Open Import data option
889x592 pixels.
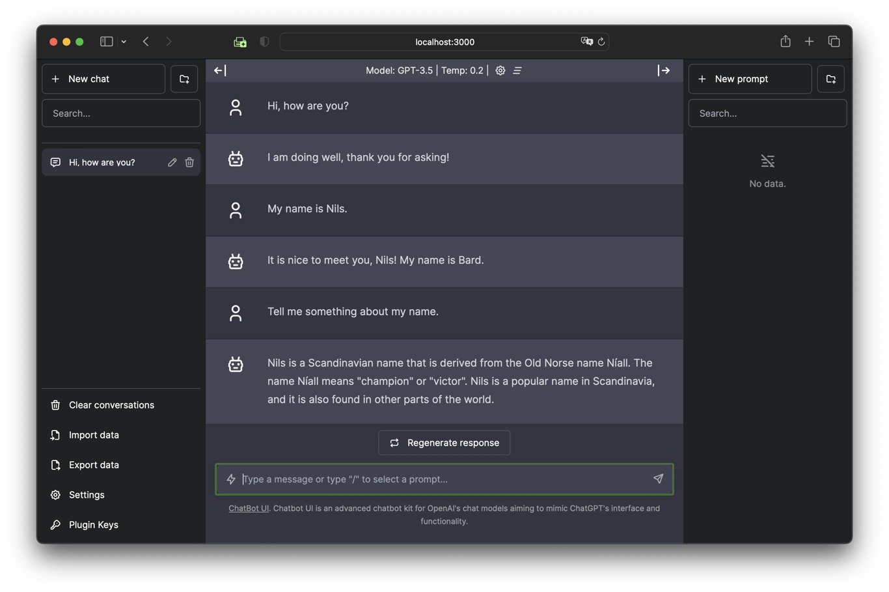(x=121, y=435)
